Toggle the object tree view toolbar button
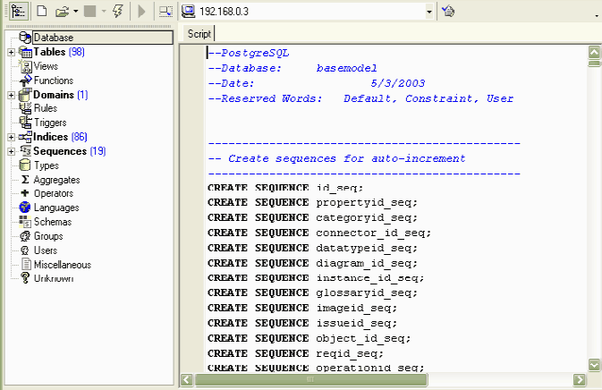The height and width of the screenshot is (390, 602). pos(18,11)
